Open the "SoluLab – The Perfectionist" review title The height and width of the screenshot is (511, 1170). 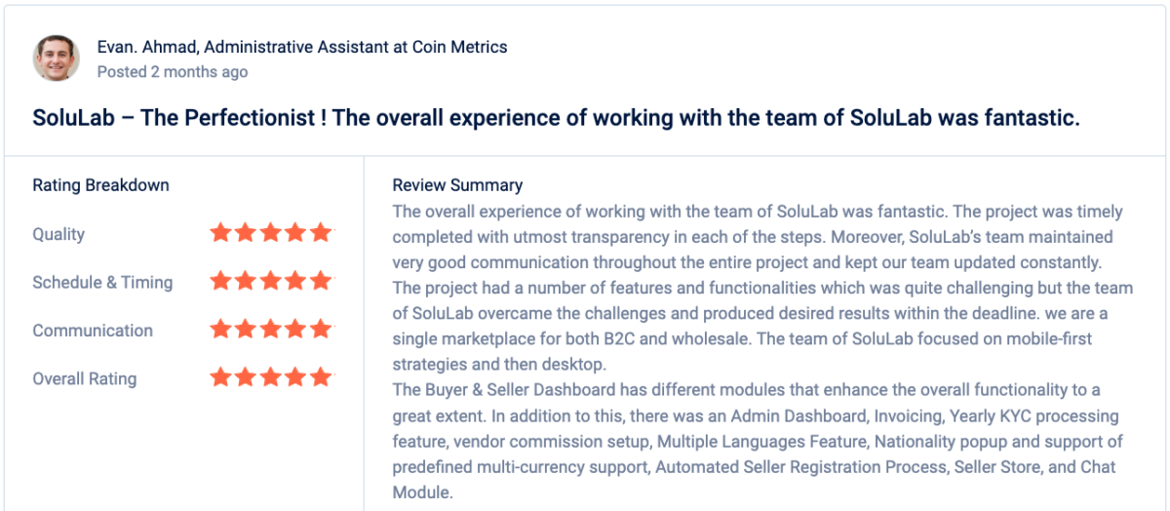556,119
